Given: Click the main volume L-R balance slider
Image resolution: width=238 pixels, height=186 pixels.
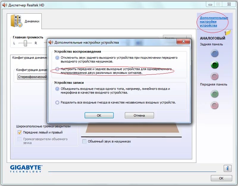Looking at the screenshot, I should (25, 43).
